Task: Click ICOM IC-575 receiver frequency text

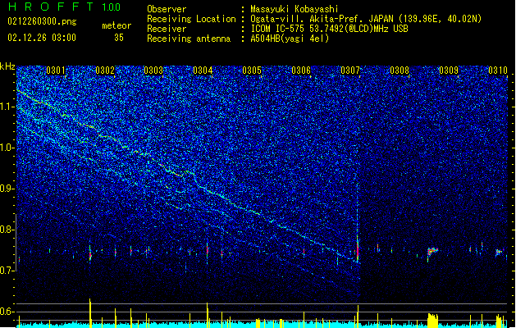Action: [x=330, y=29]
